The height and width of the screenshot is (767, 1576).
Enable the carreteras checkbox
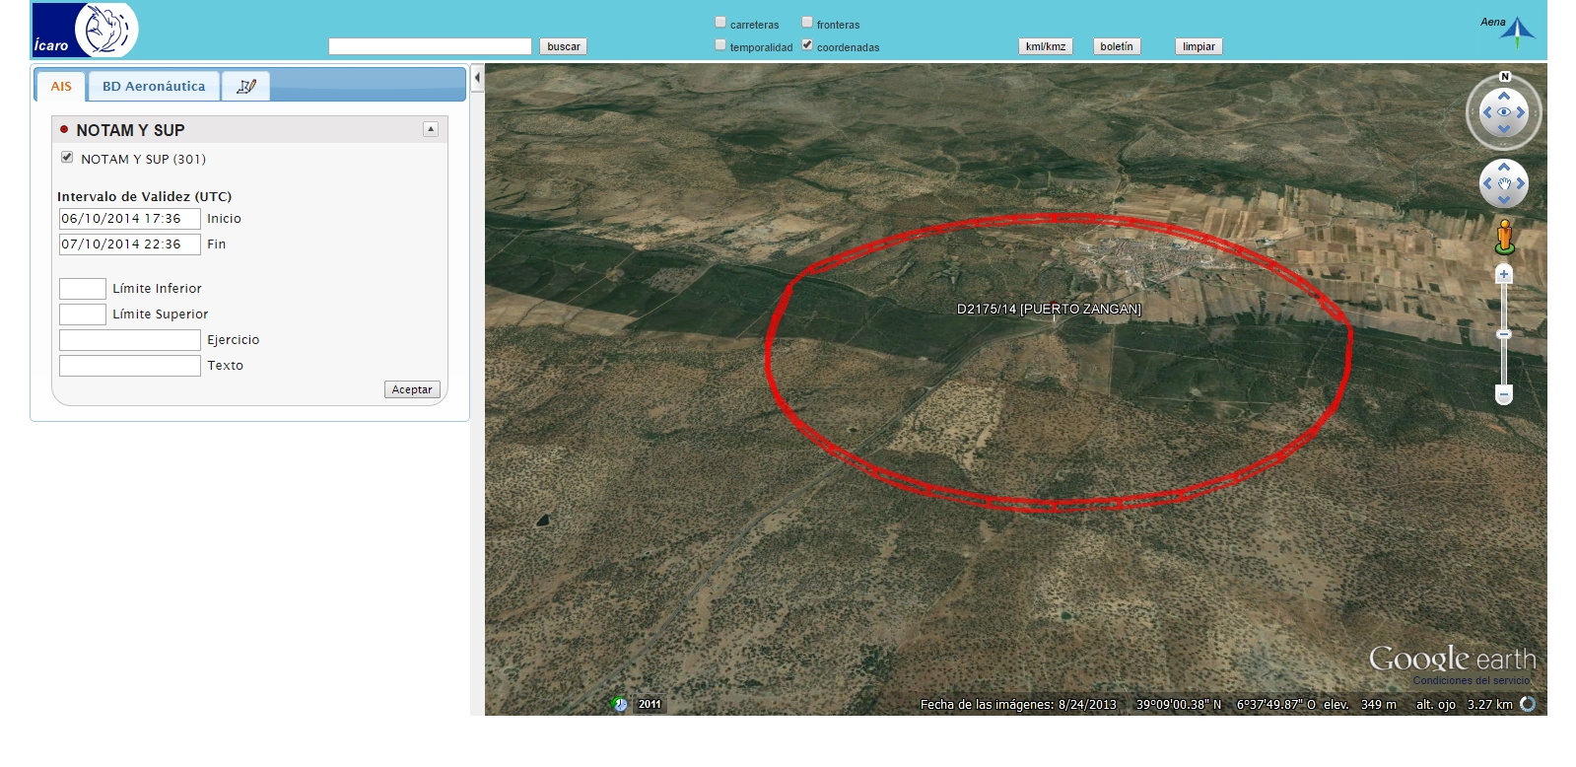click(x=720, y=23)
